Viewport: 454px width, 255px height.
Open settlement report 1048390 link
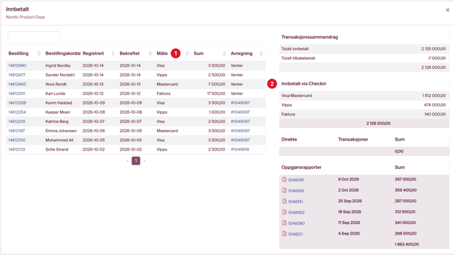click(x=296, y=223)
